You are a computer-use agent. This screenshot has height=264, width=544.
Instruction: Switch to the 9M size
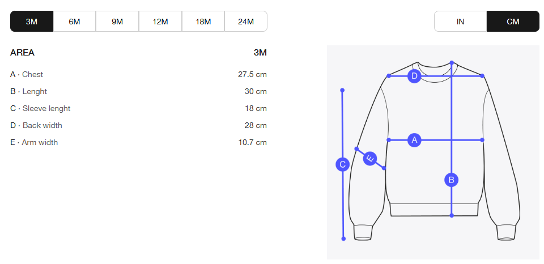117,22
